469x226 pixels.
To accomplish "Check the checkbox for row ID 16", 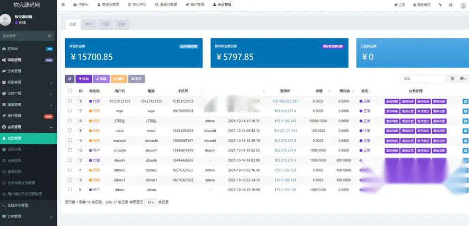I will (x=70, y=121).
